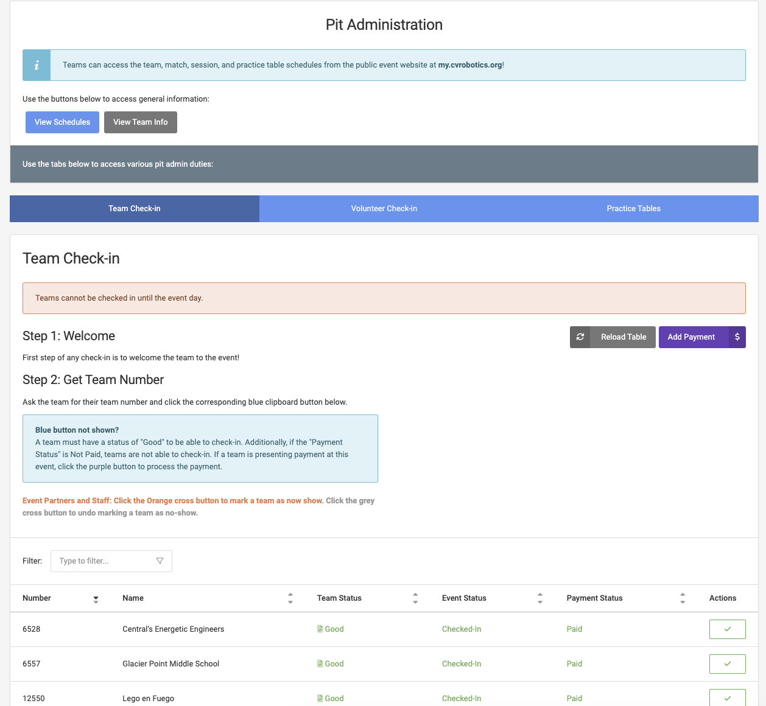
Task: Click the info icon in the blue banner
Action: pos(37,65)
